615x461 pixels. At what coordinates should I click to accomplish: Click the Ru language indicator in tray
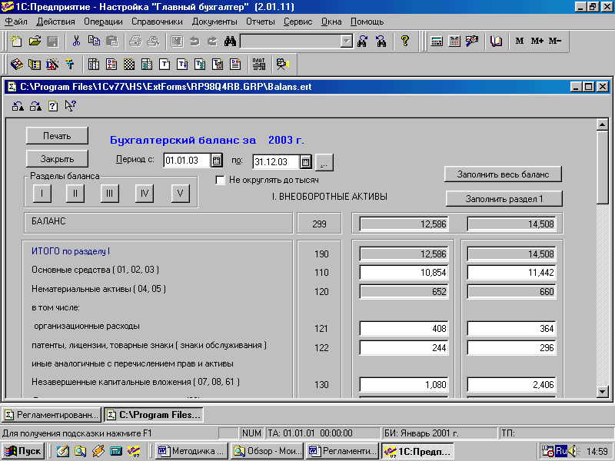[x=561, y=451]
